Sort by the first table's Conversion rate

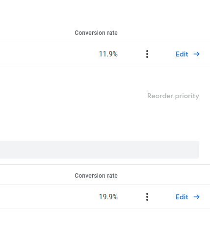click(96, 33)
